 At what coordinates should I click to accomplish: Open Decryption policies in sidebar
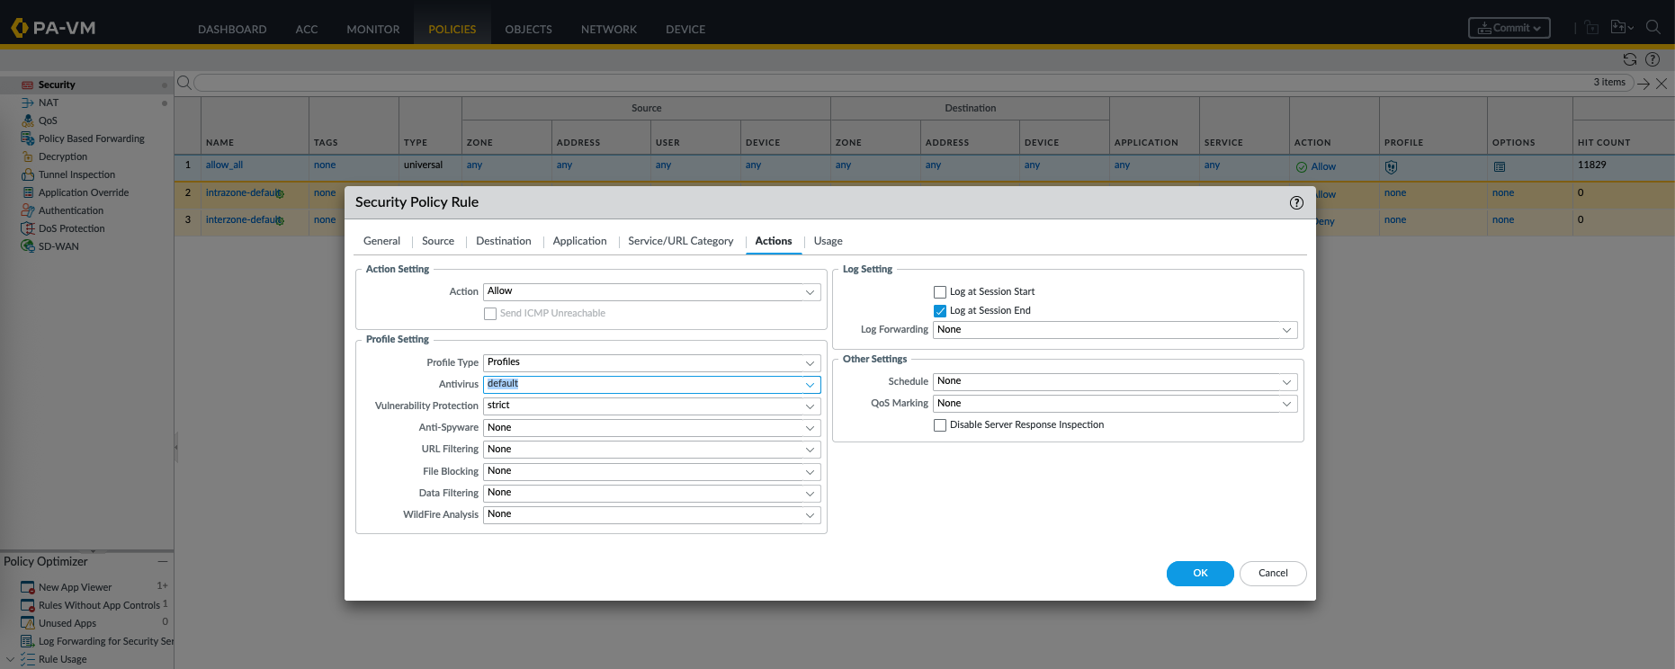[62, 156]
